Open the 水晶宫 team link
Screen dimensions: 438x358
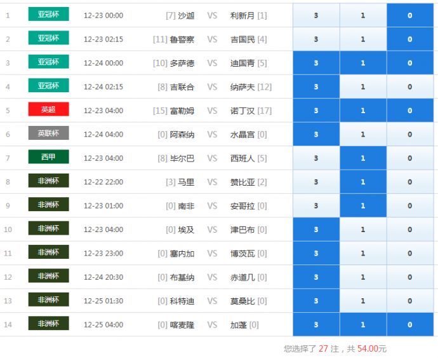point(242,135)
